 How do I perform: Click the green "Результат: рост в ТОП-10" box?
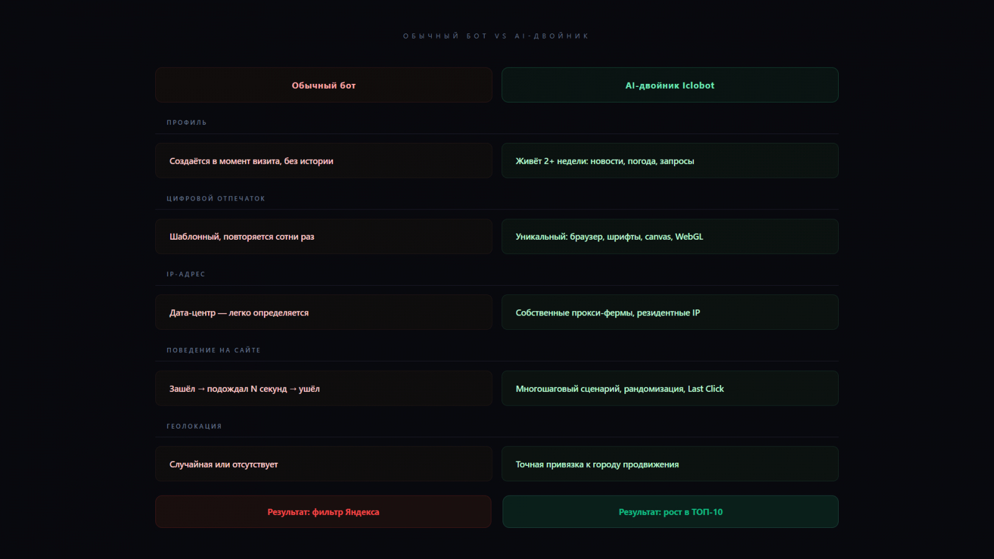[670, 512]
